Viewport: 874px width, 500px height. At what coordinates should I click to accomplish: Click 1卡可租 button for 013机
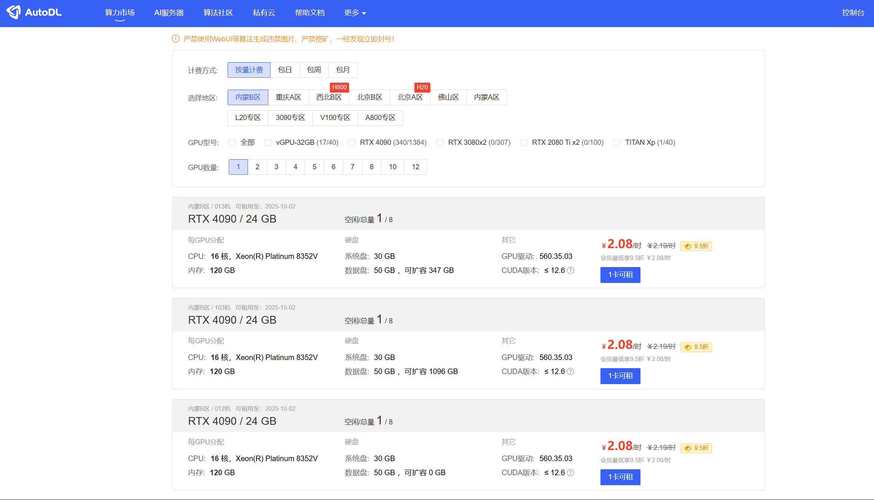click(620, 275)
